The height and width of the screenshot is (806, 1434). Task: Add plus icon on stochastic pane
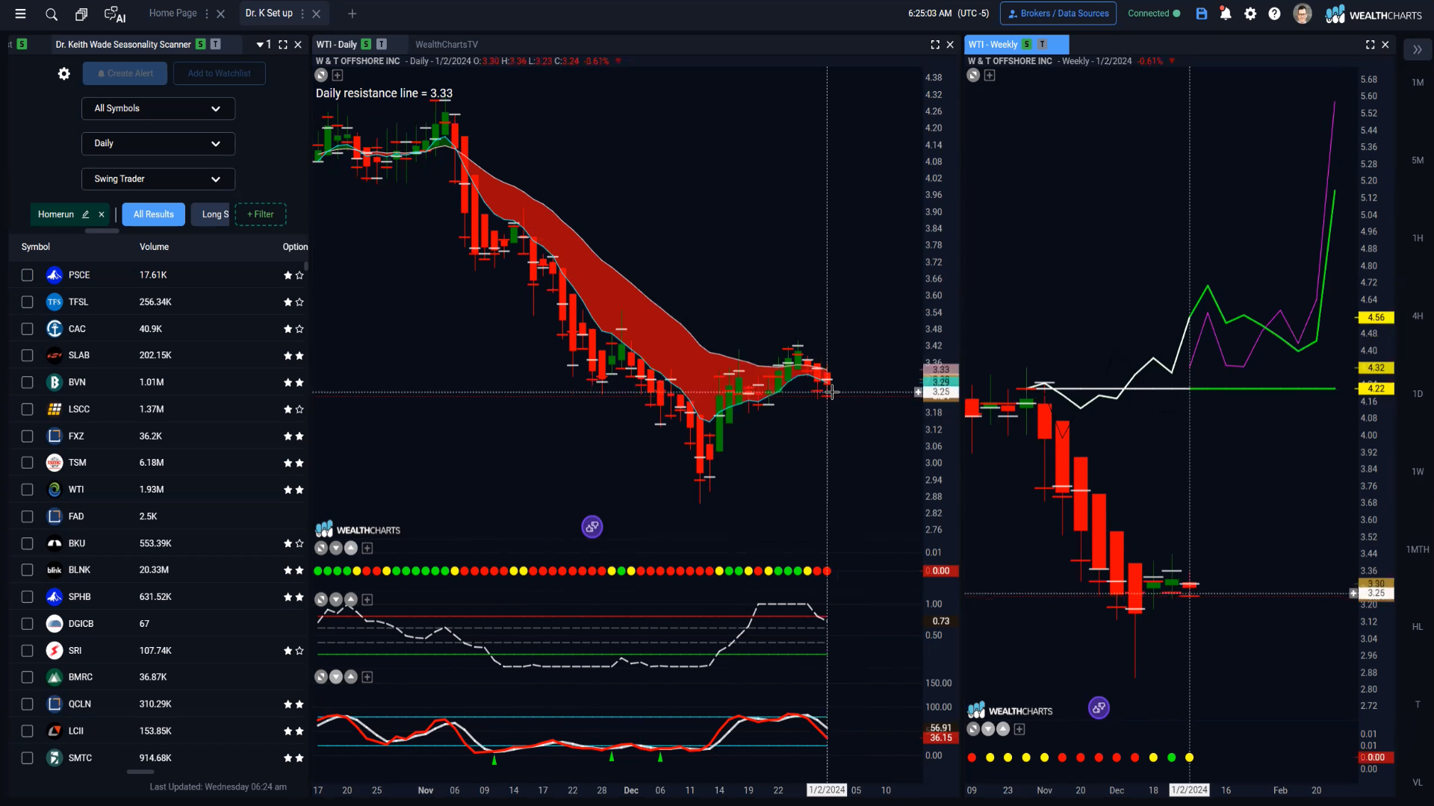(x=367, y=677)
